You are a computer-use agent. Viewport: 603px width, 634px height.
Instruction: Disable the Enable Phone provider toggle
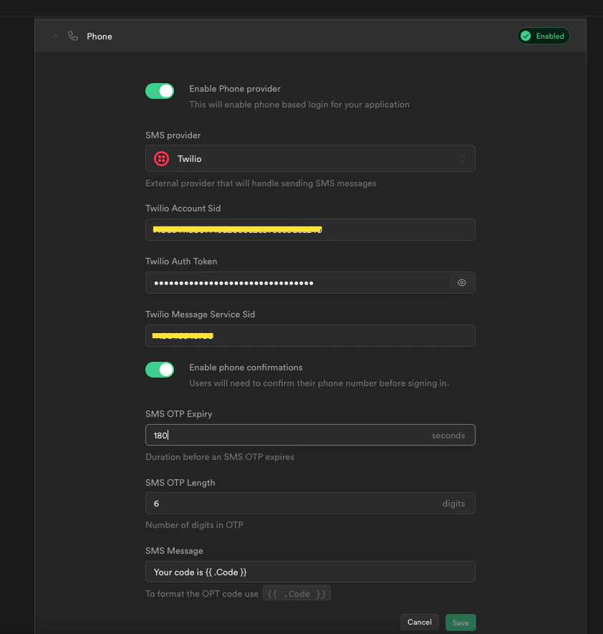(159, 91)
